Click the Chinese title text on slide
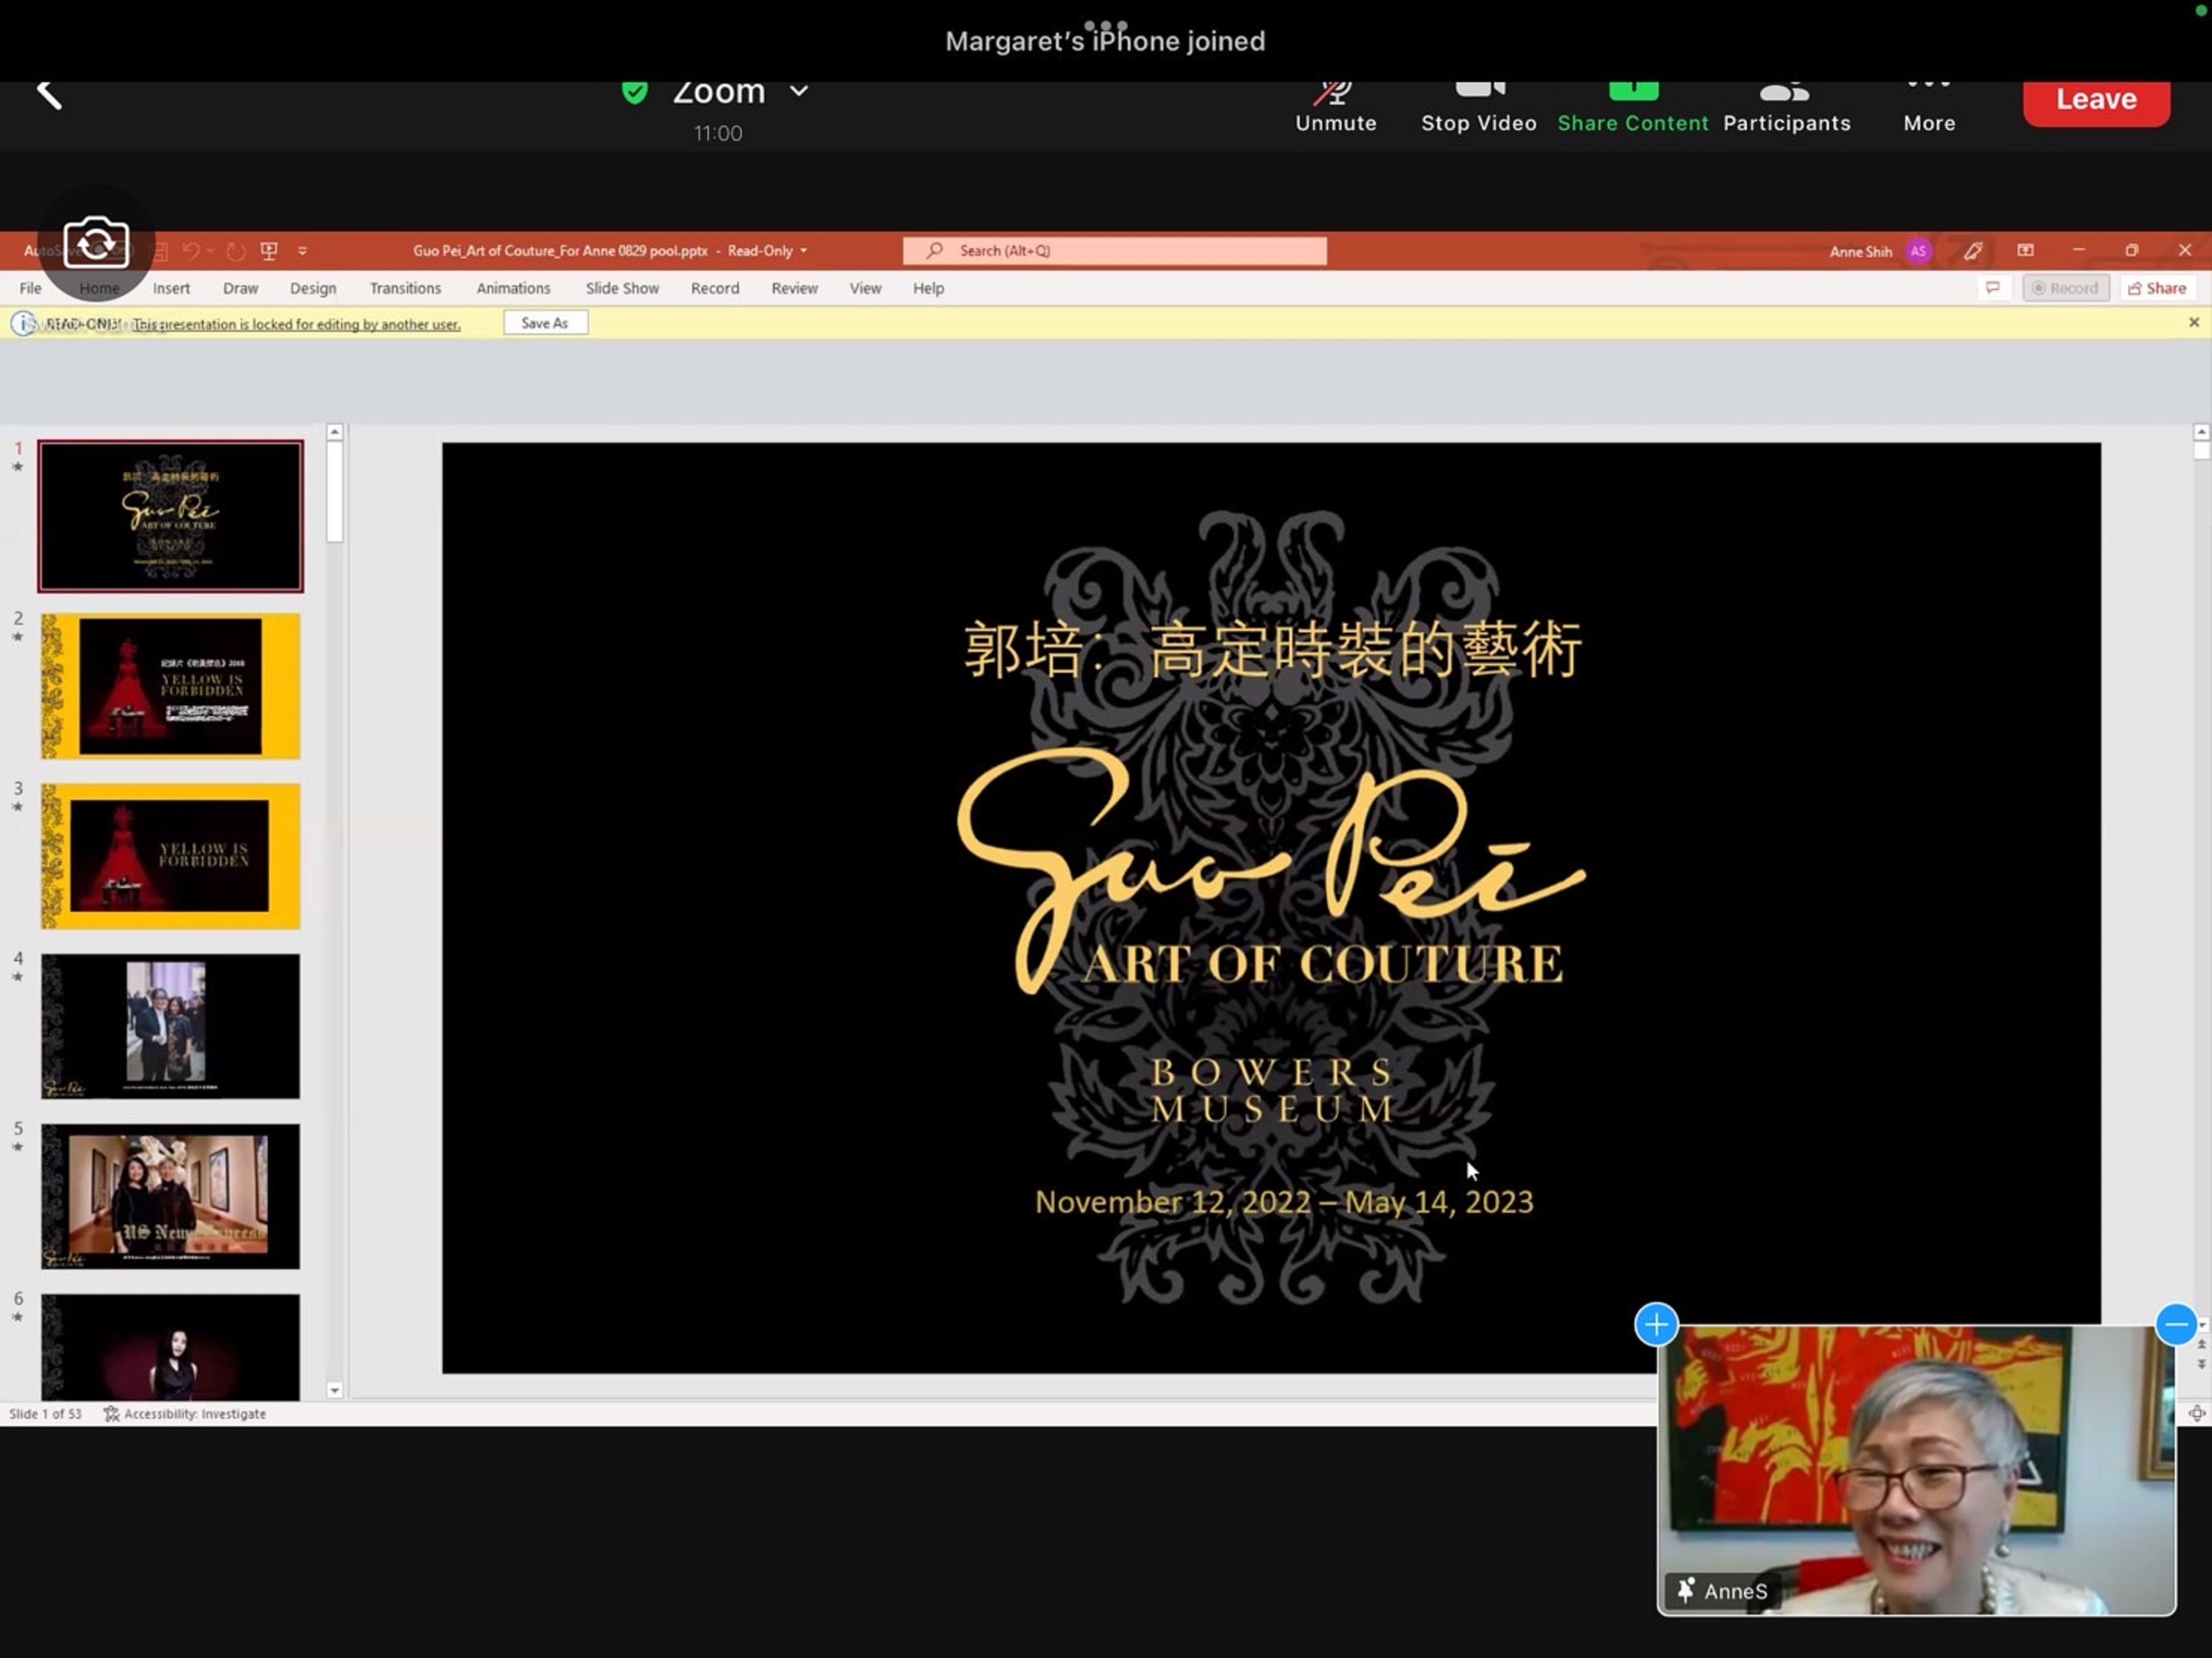The width and height of the screenshot is (2212, 1658). [1272, 650]
